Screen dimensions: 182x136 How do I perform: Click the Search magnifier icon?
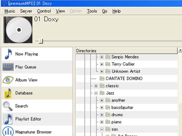(x=7, y=106)
